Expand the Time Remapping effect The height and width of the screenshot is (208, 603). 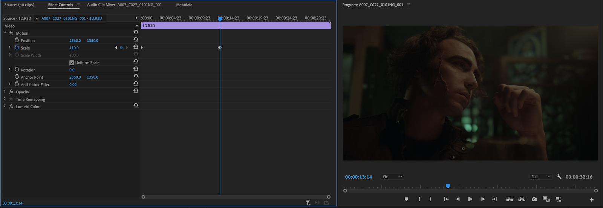(x=5, y=99)
